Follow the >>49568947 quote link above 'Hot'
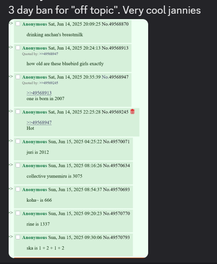Screen dimensions: 217x264 pyautogui.click(x=39, y=122)
